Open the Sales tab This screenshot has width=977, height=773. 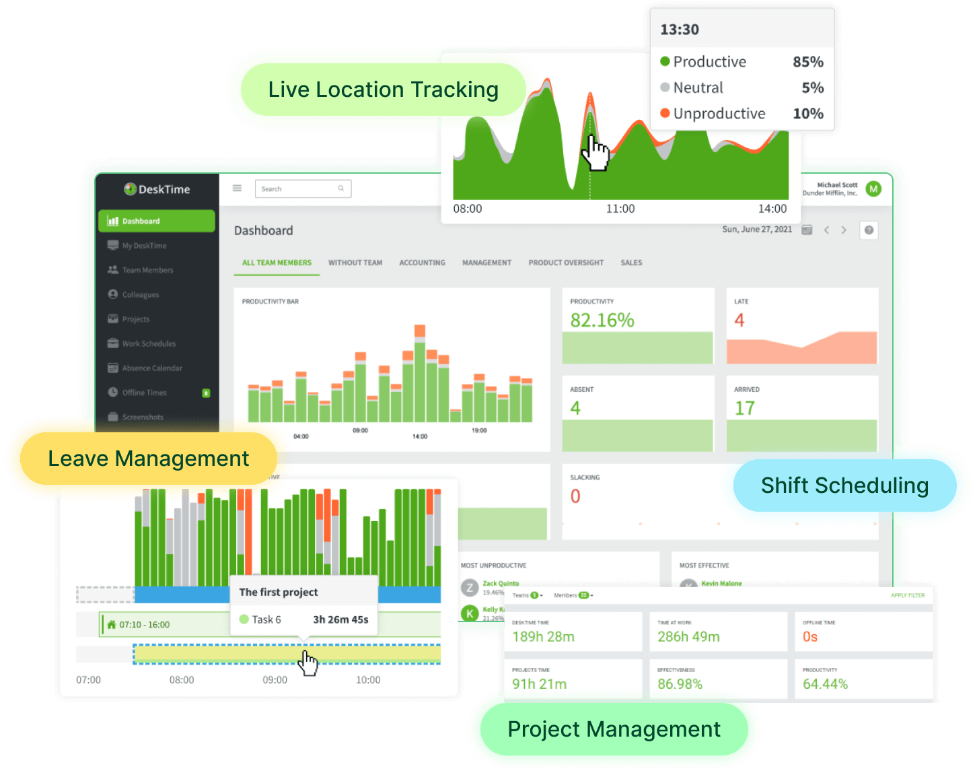click(631, 263)
